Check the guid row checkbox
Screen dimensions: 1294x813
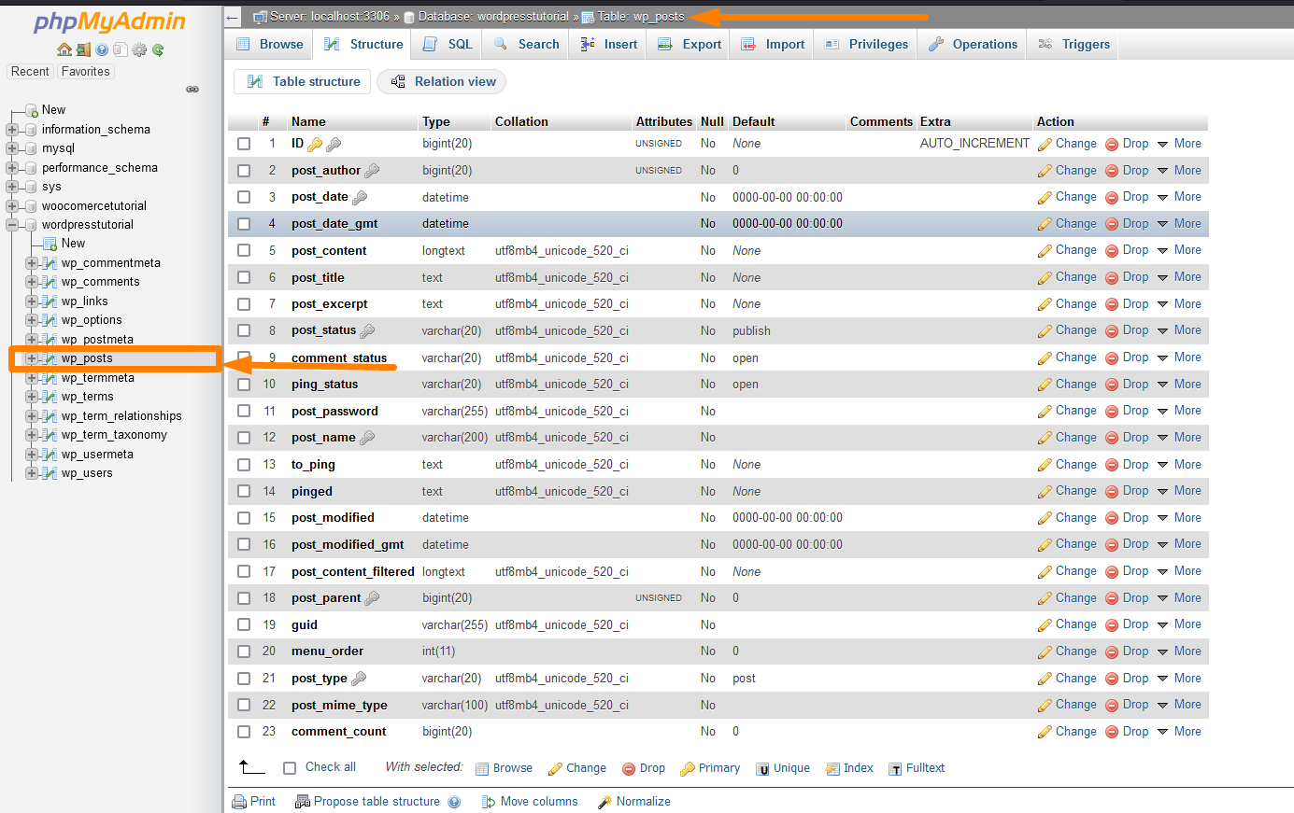click(x=244, y=624)
